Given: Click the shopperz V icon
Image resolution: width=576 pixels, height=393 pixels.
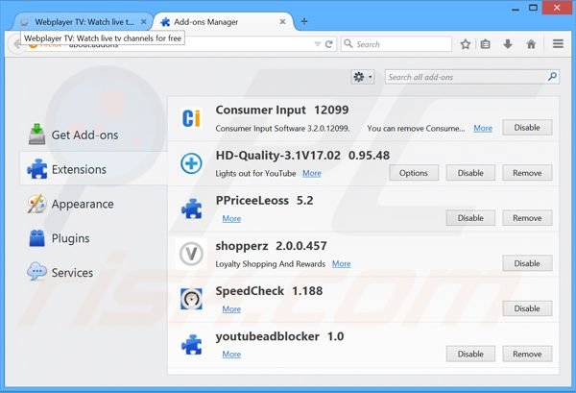Looking at the screenshot, I should [x=191, y=254].
